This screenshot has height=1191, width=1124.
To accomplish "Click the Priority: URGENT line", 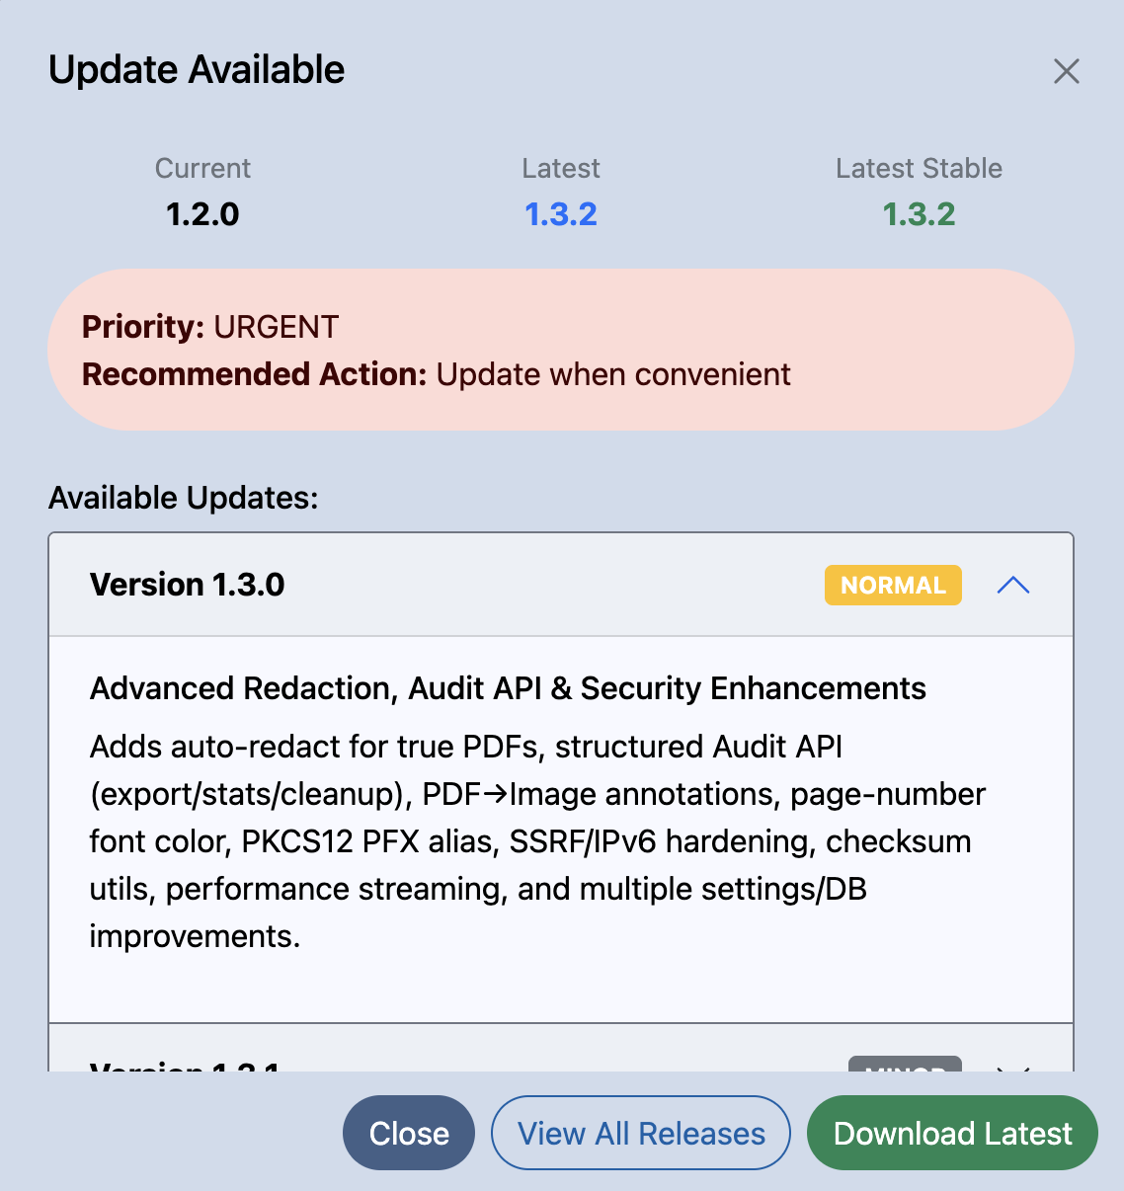I will coord(210,327).
